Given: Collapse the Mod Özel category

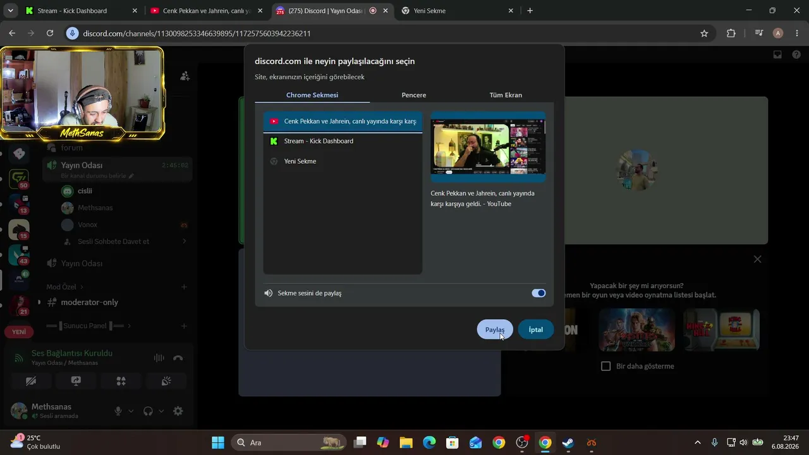Looking at the screenshot, I should pyautogui.click(x=65, y=287).
